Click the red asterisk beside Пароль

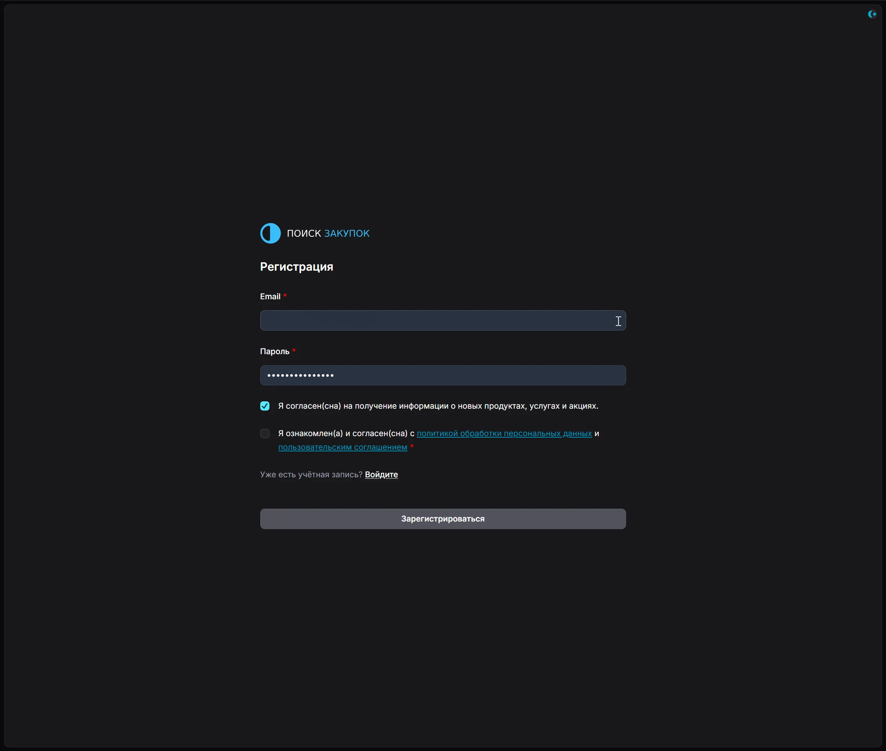pos(294,351)
